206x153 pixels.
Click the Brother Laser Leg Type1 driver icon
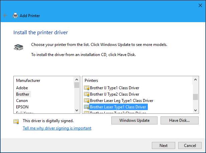[x=87, y=101]
